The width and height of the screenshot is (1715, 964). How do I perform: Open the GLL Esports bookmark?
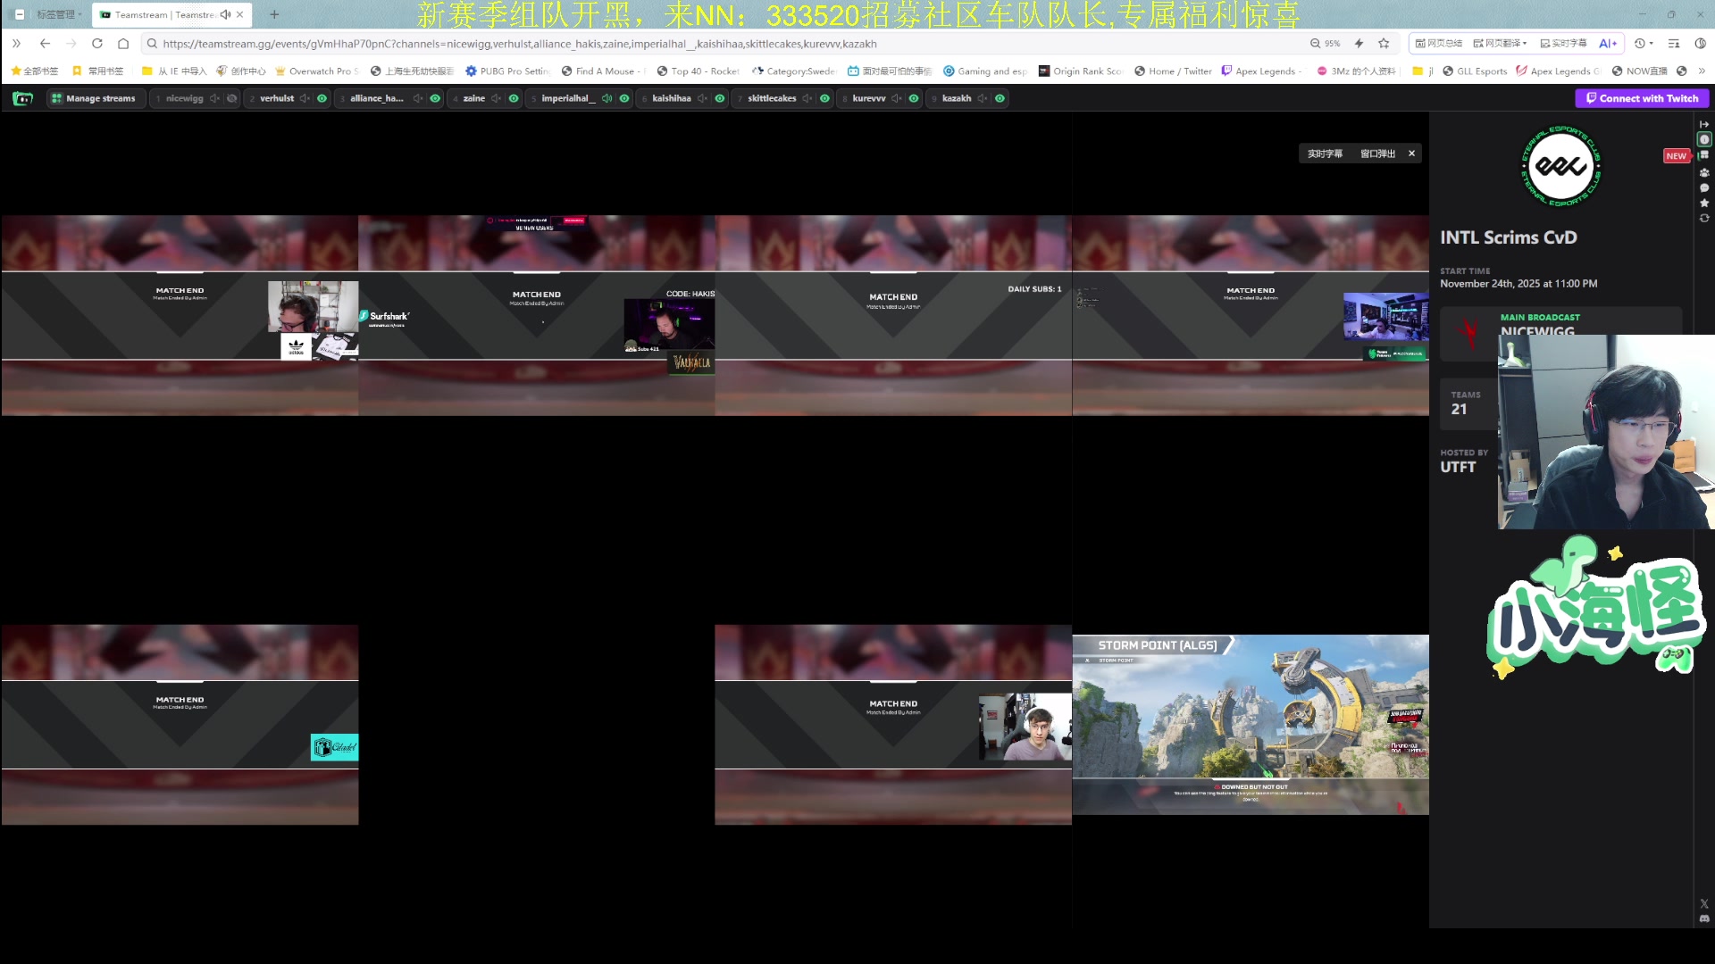(x=1475, y=71)
